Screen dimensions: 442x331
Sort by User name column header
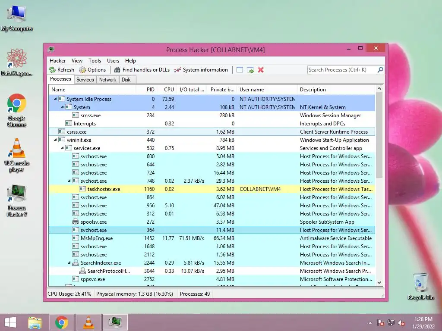pyautogui.click(x=267, y=90)
